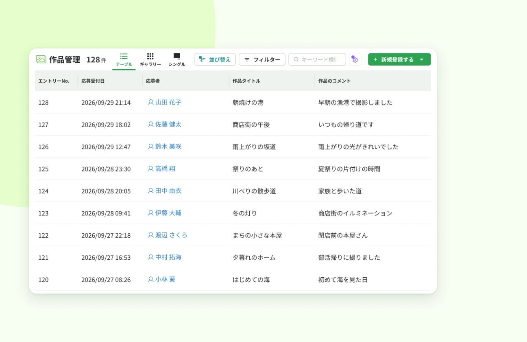Screen dimensions: 527x342
Task: Click the 応募者 column header
Action: 153,81
